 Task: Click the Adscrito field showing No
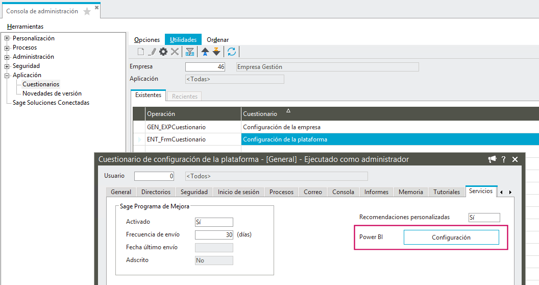pyautogui.click(x=214, y=260)
